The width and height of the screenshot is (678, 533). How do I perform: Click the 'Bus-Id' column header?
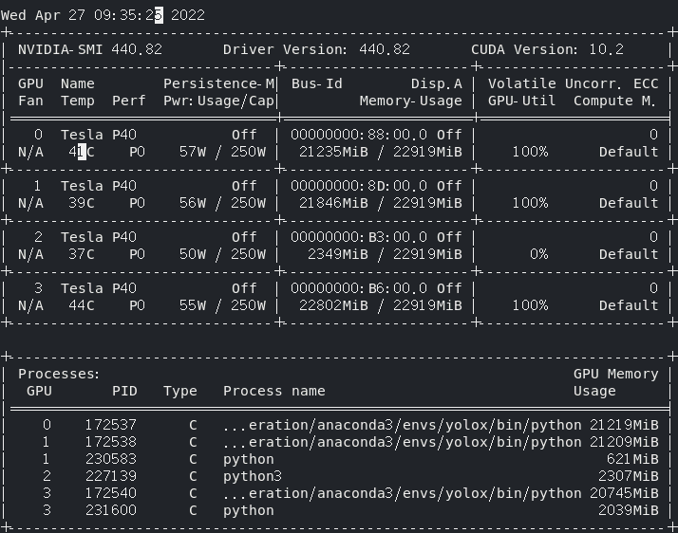pyautogui.click(x=316, y=83)
